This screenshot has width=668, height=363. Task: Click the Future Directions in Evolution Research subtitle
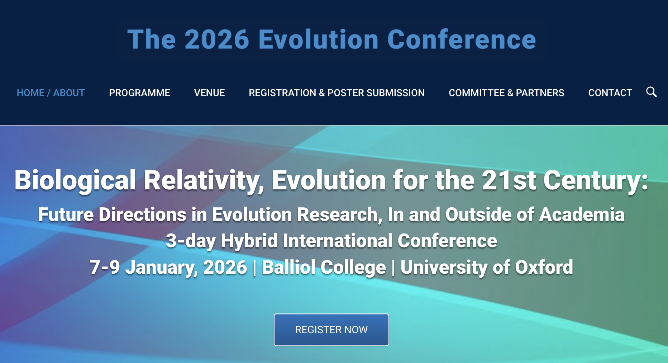point(331,215)
